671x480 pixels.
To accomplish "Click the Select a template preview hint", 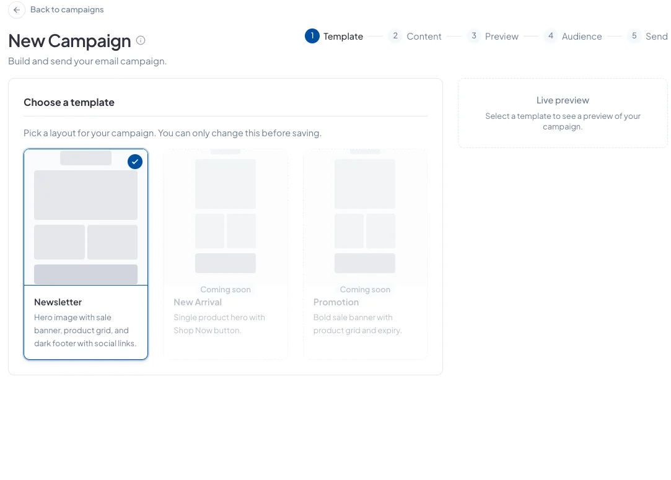I will (x=563, y=121).
